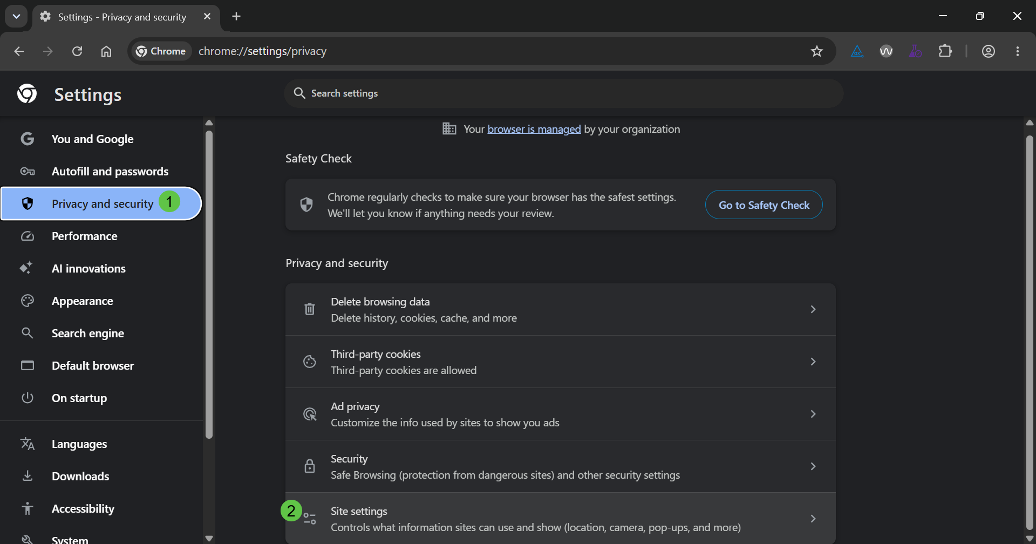Open the purple flask extension icon
1036x544 pixels.
(915, 51)
